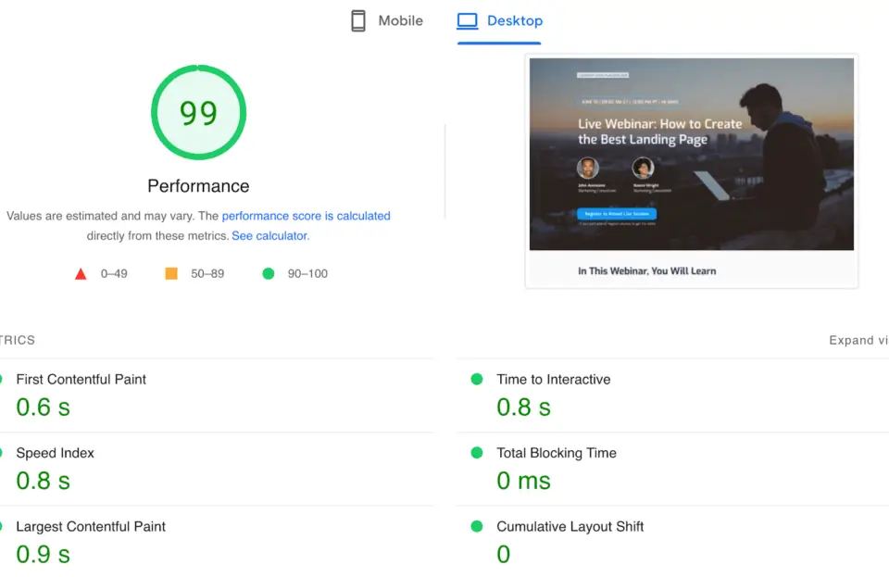
Task: Click the Live Webinar headline in preview
Action: [660, 132]
